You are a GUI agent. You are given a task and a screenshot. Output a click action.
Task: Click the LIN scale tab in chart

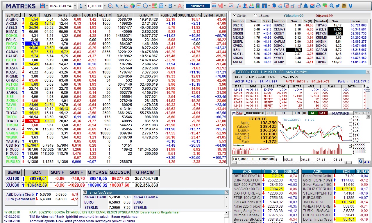(297, 113)
